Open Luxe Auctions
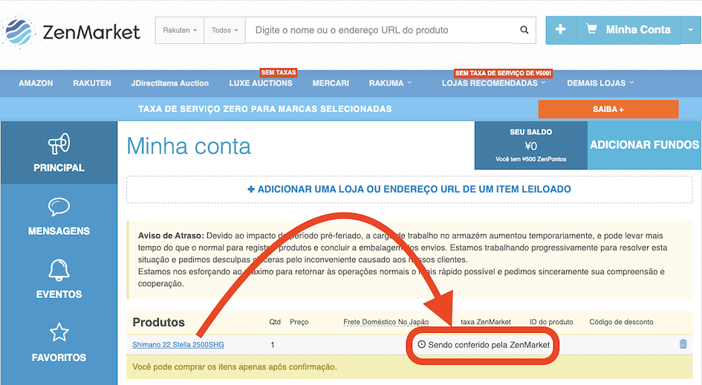702x385 pixels. [x=261, y=83]
